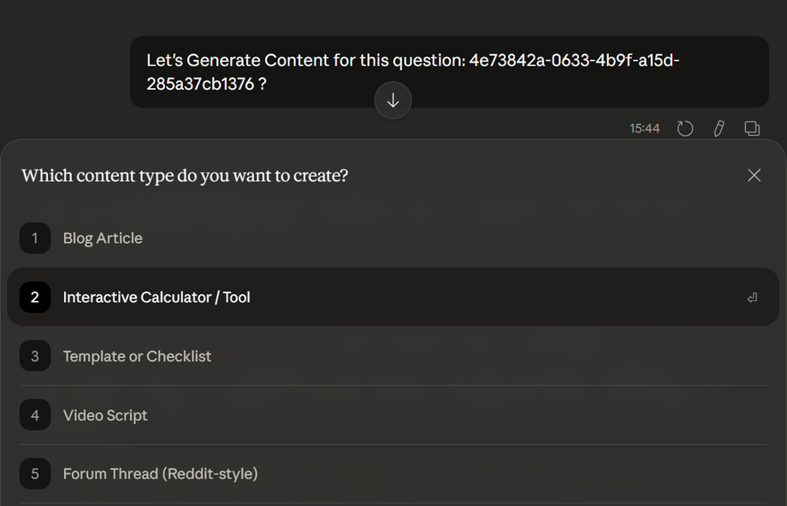Click the "Let's Generate Content" message line
Viewport: 787px width, 506px height.
(412, 61)
